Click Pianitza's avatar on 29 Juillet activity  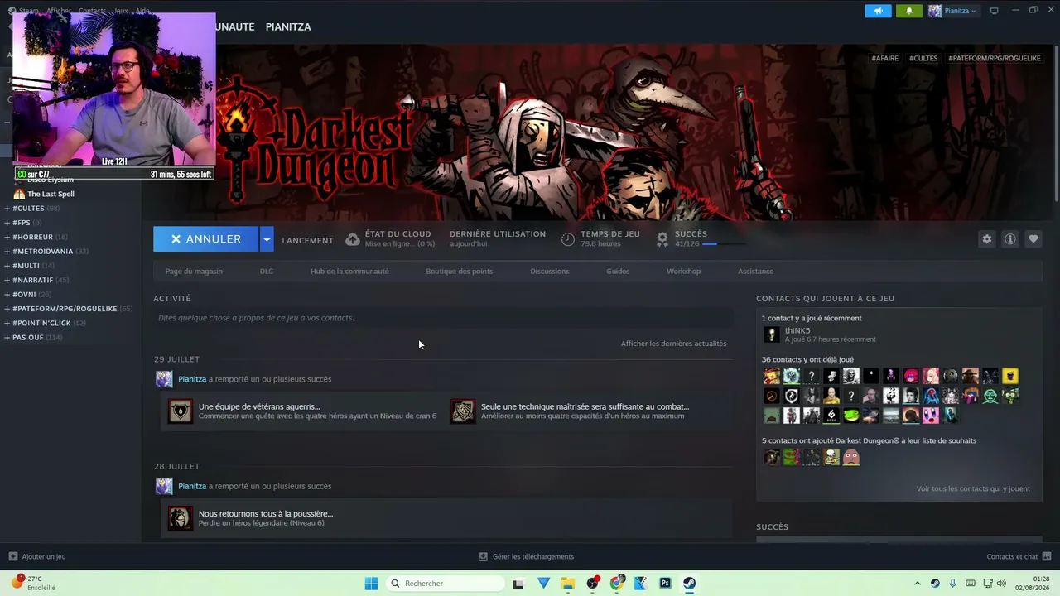(164, 379)
